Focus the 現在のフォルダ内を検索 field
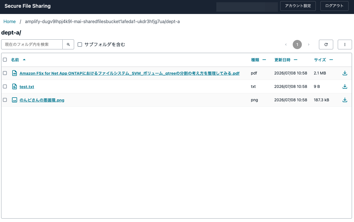This screenshot has height=222, width=354. click(32, 45)
